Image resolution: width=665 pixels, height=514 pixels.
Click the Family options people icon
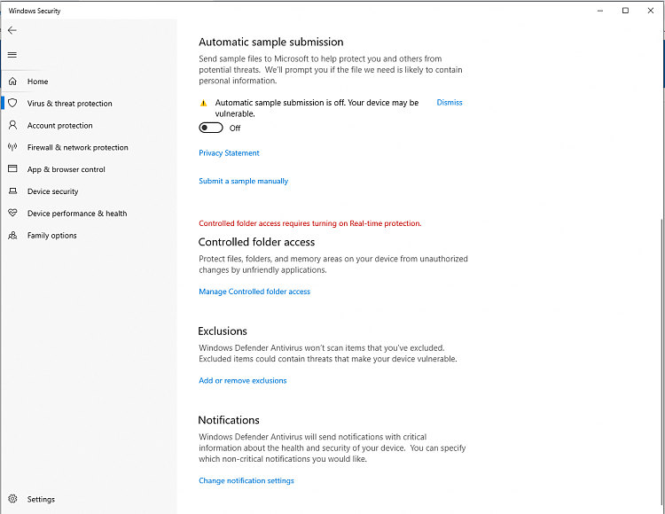tap(12, 235)
